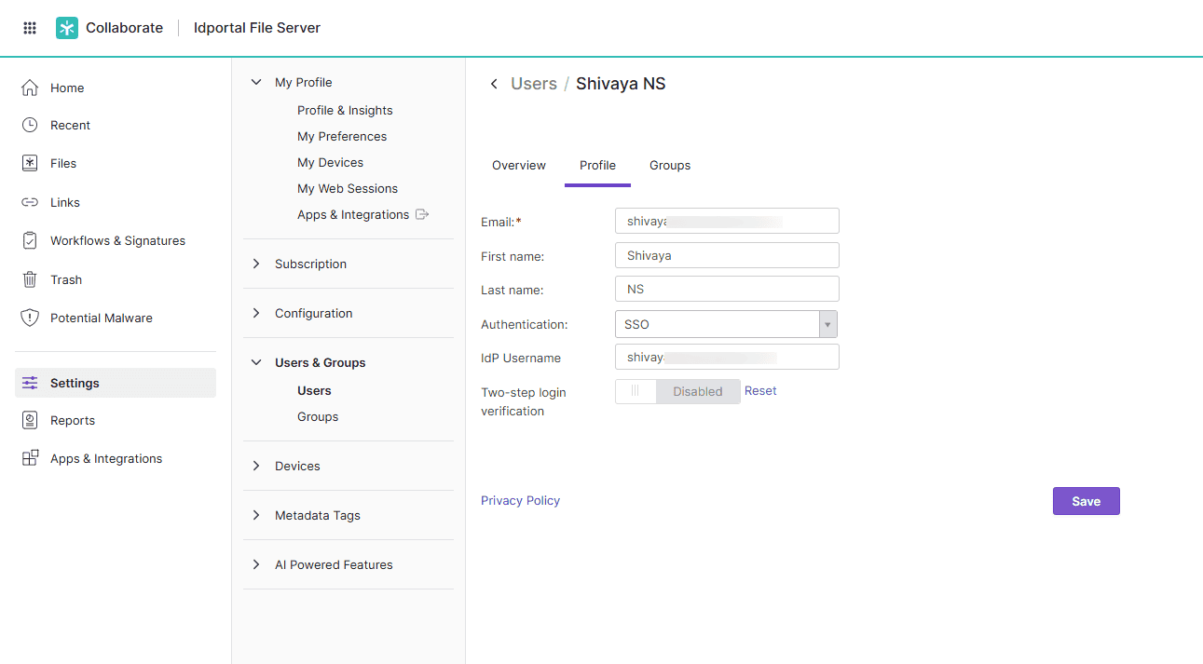Expand the Subscription section
1203x664 pixels.
256,264
